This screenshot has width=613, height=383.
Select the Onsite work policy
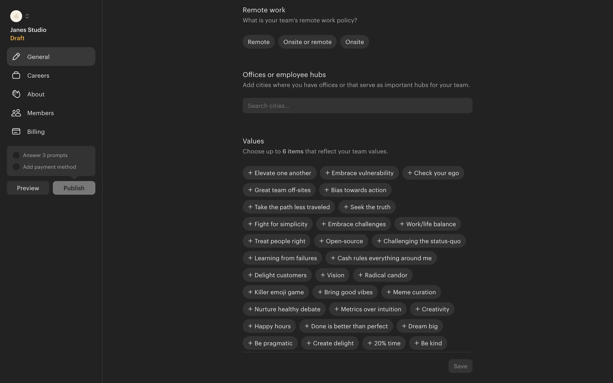tap(354, 42)
